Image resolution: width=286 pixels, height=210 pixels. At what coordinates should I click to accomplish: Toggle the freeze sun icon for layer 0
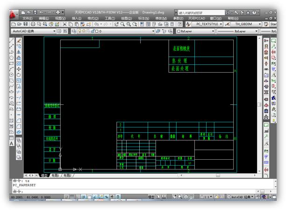(85, 31)
